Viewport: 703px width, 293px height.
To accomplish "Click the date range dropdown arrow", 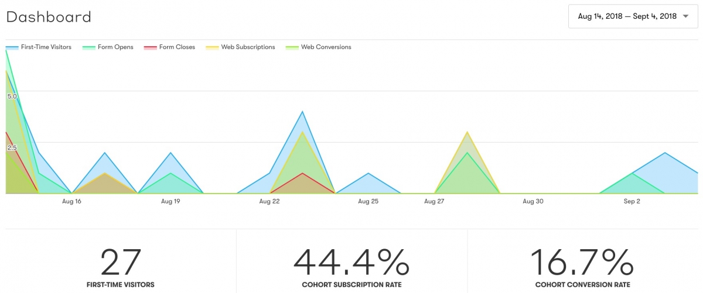I will tap(685, 16).
